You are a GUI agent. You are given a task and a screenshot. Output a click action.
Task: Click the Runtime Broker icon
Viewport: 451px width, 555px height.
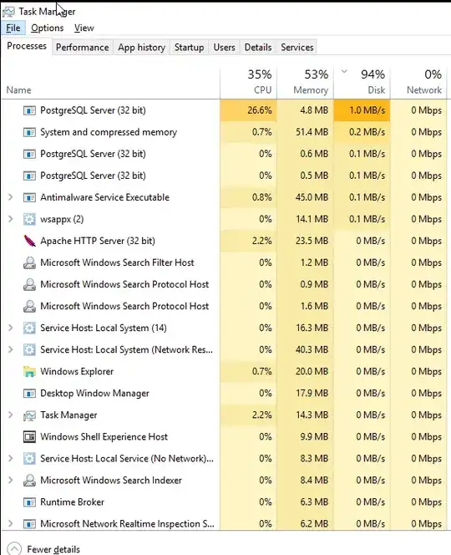pos(29,502)
